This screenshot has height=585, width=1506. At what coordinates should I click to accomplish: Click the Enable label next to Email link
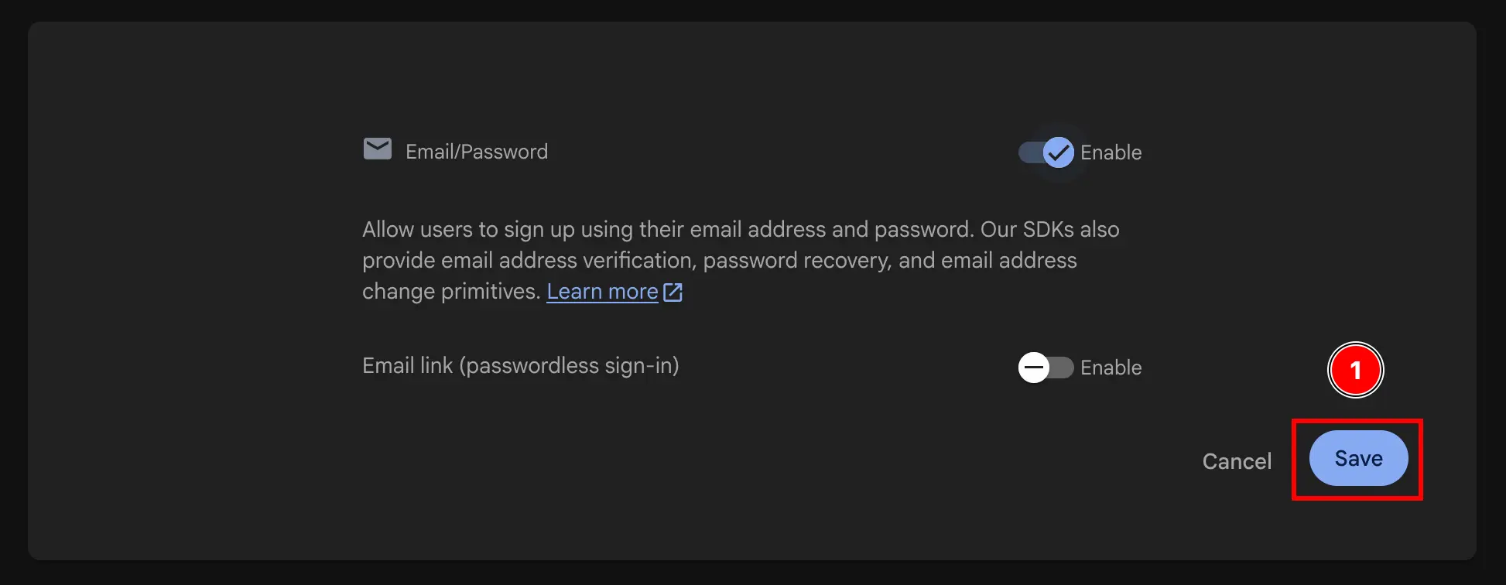[x=1111, y=368]
